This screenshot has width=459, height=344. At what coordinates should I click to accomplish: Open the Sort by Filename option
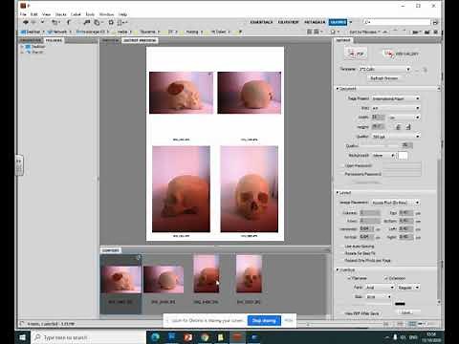(x=364, y=32)
